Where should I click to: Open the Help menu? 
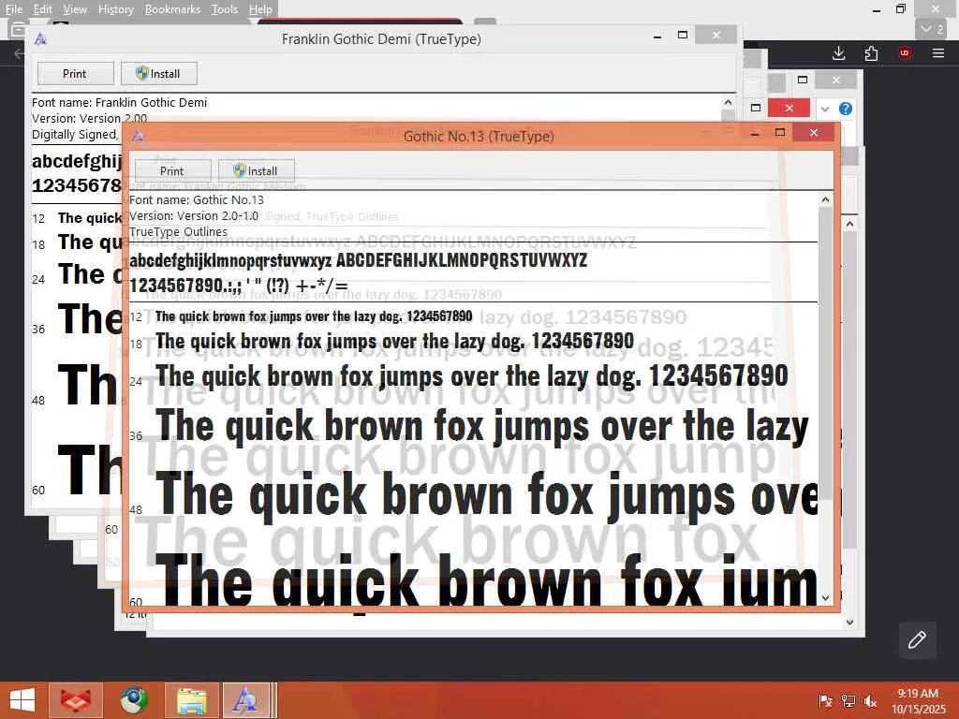click(260, 9)
